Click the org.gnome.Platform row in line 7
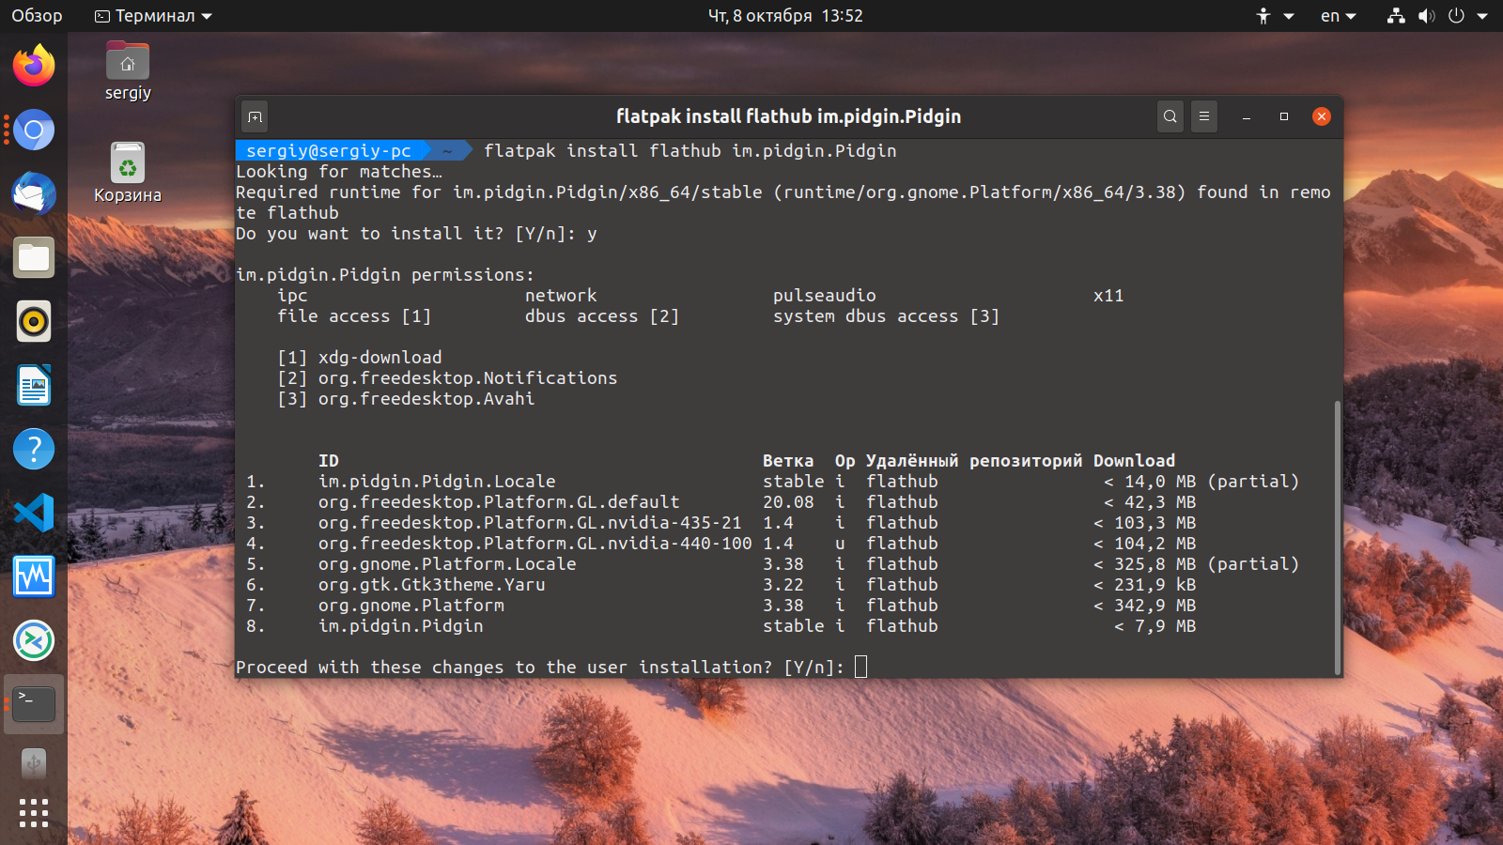Viewport: 1503px width, 845px height. pos(411,606)
